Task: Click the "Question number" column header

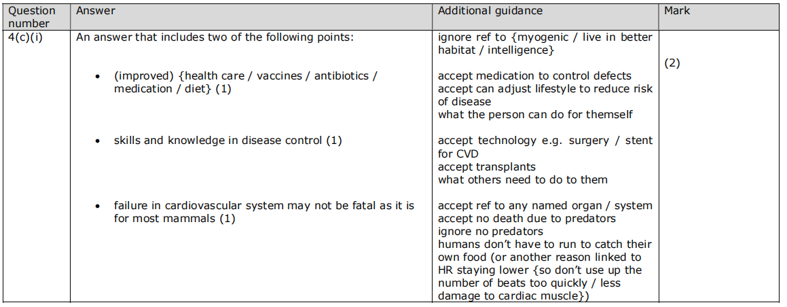Action: pyautogui.click(x=31, y=17)
